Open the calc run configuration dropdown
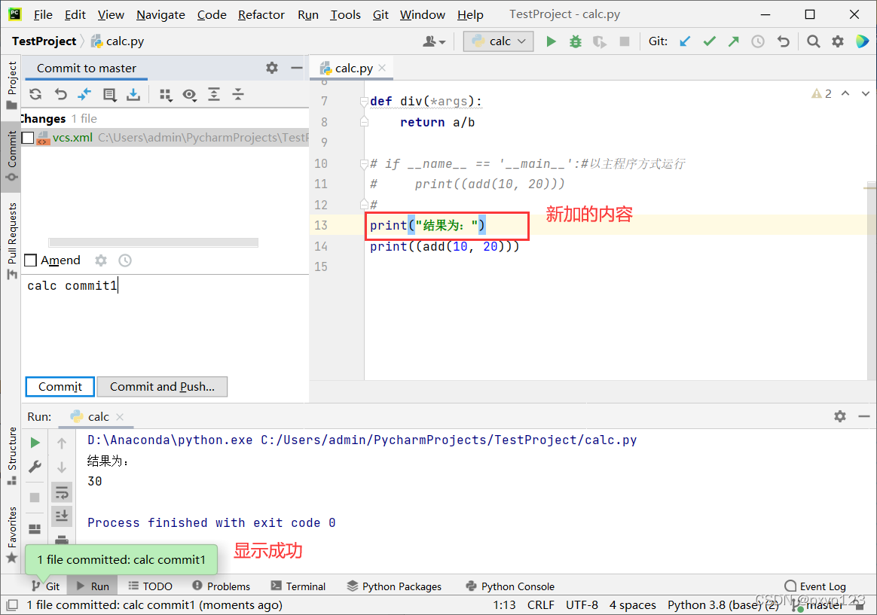Viewport: 877px width, 615px height. point(498,41)
